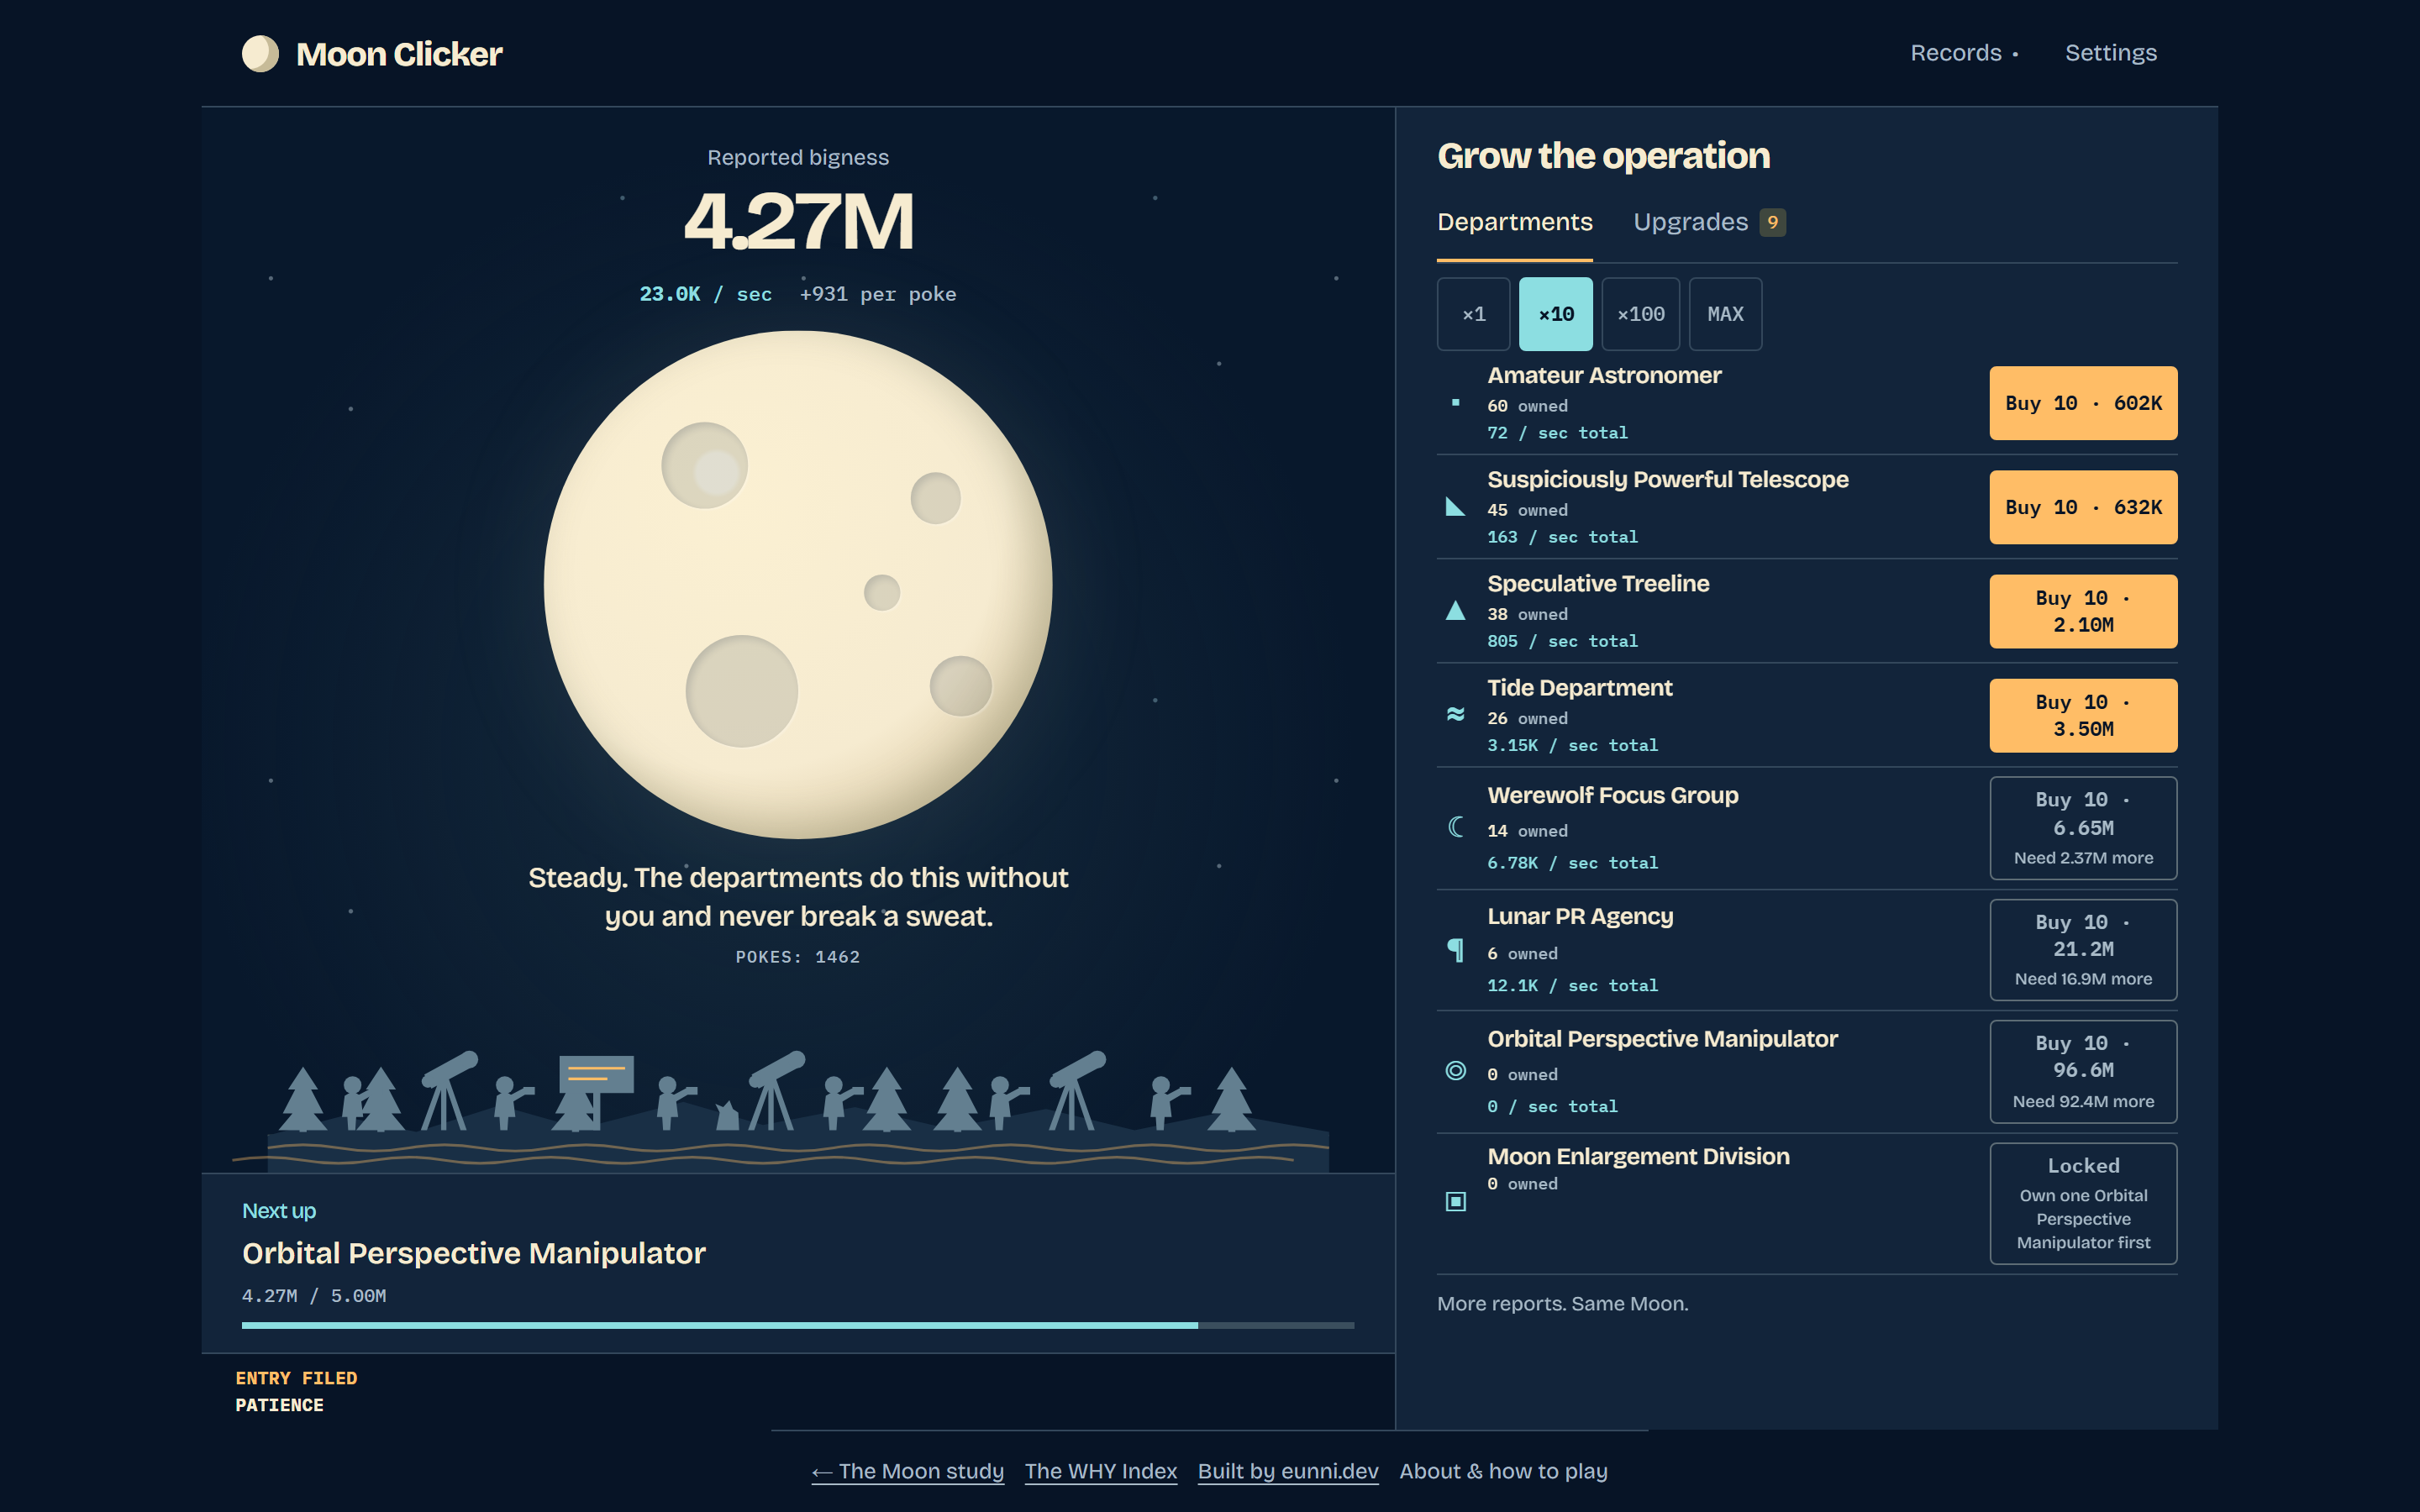Poke the big cratered moon
Image resolution: width=2420 pixels, height=1512 pixels.
coord(798,585)
